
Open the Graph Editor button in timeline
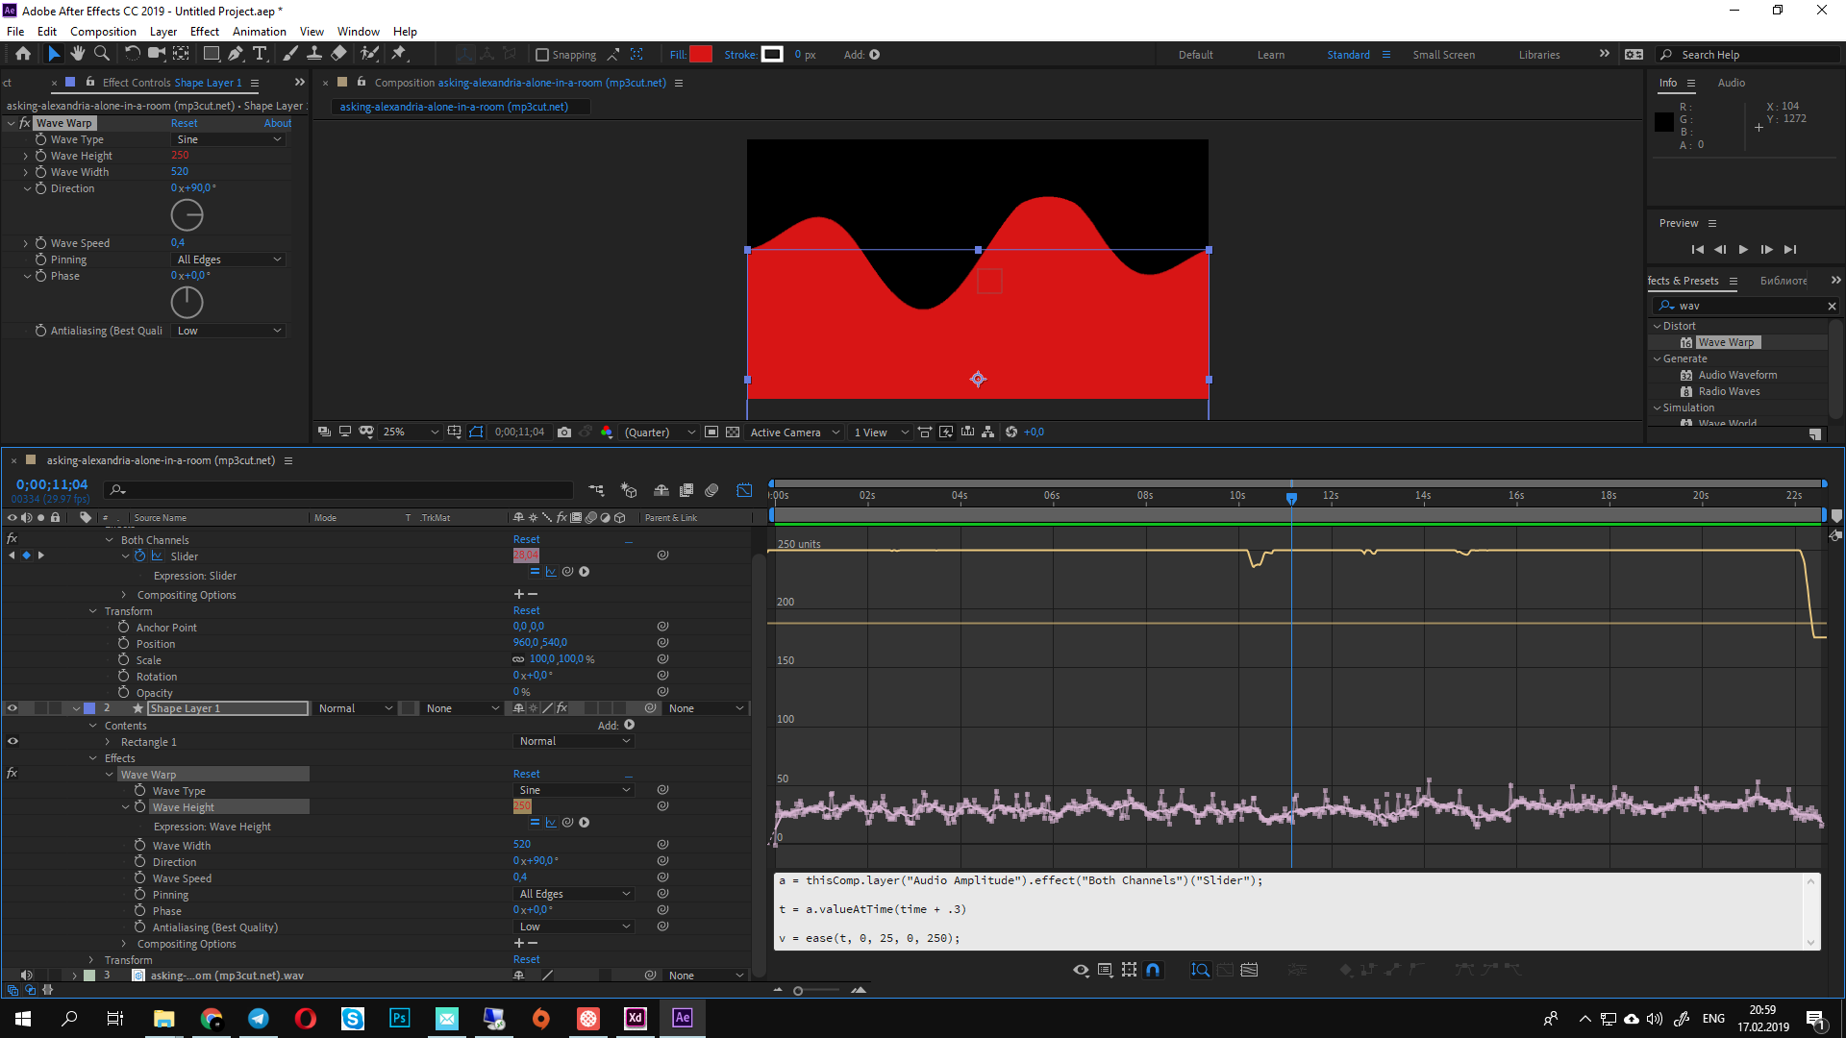tap(744, 490)
